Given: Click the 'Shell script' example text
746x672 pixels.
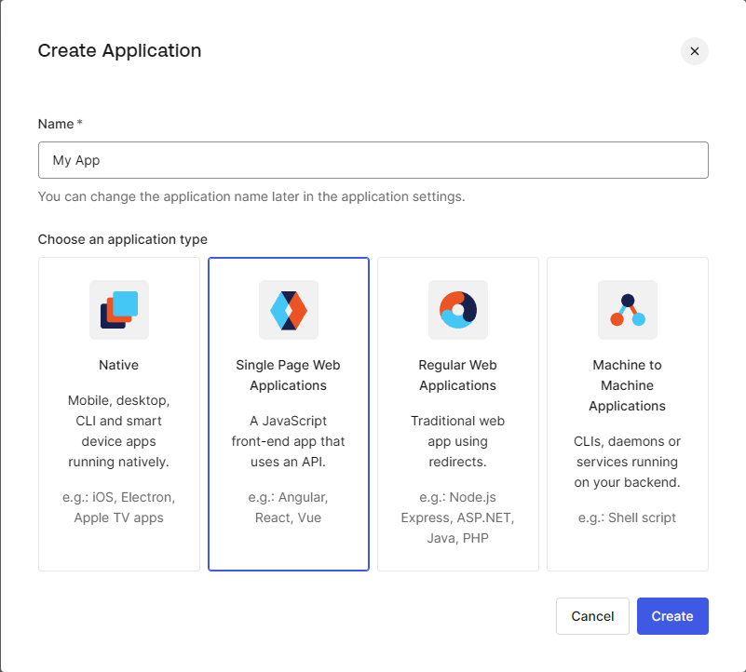Looking at the screenshot, I should click(x=628, y=517).
